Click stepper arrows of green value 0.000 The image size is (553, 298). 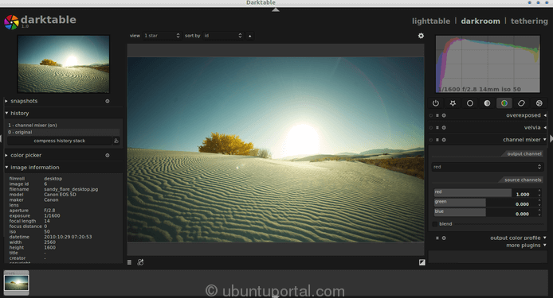click(539, 203)
